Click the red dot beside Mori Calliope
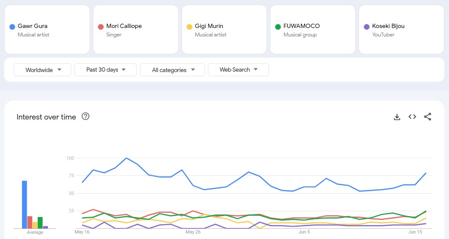Image resolution: width=449 pixels, height=239 pixels. [x=101, y=27]
